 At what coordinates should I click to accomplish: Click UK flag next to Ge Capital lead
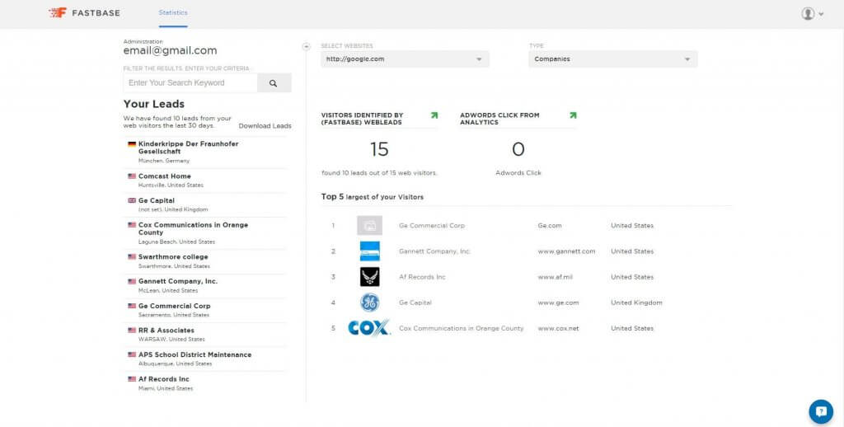131,200
